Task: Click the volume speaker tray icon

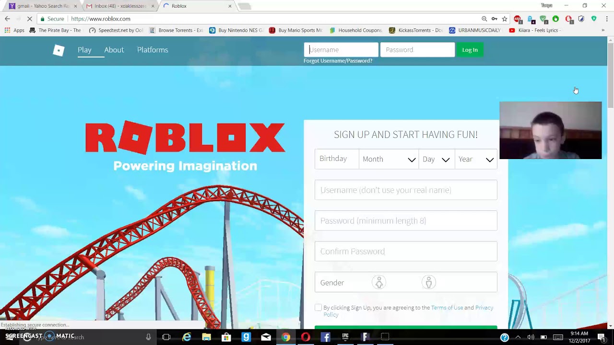Action: coord(531,337)
